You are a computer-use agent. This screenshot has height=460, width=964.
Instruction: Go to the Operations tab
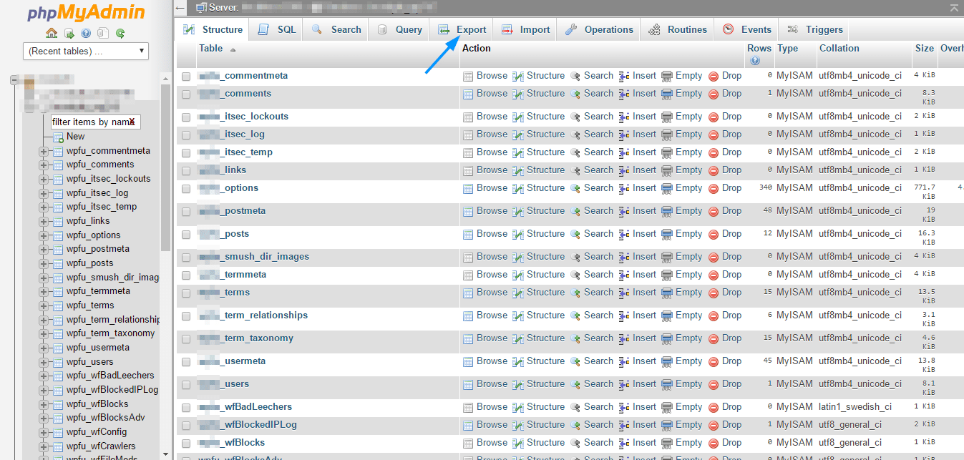coord(599,29)
